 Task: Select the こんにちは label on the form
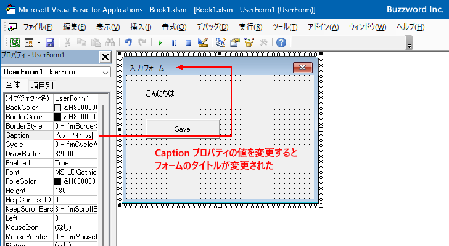click(x=160, y=93)
